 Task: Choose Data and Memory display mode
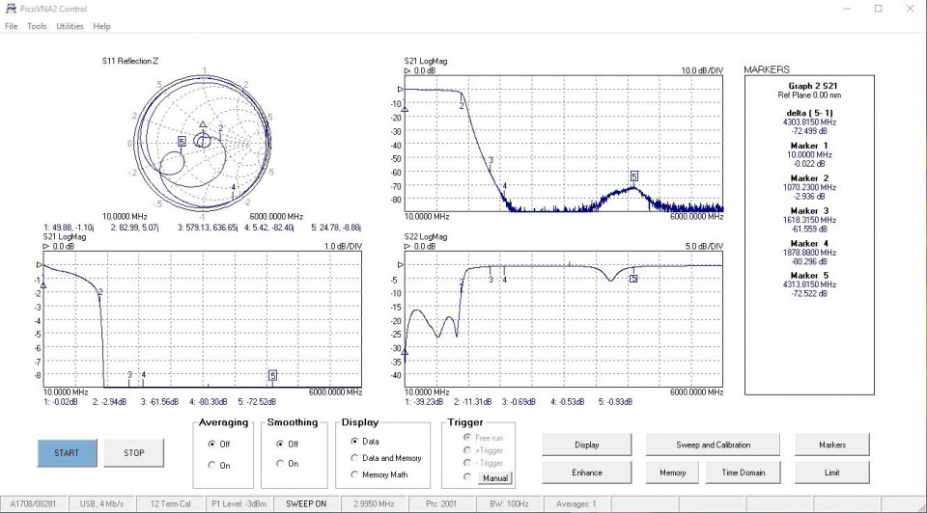coord(354,458)
